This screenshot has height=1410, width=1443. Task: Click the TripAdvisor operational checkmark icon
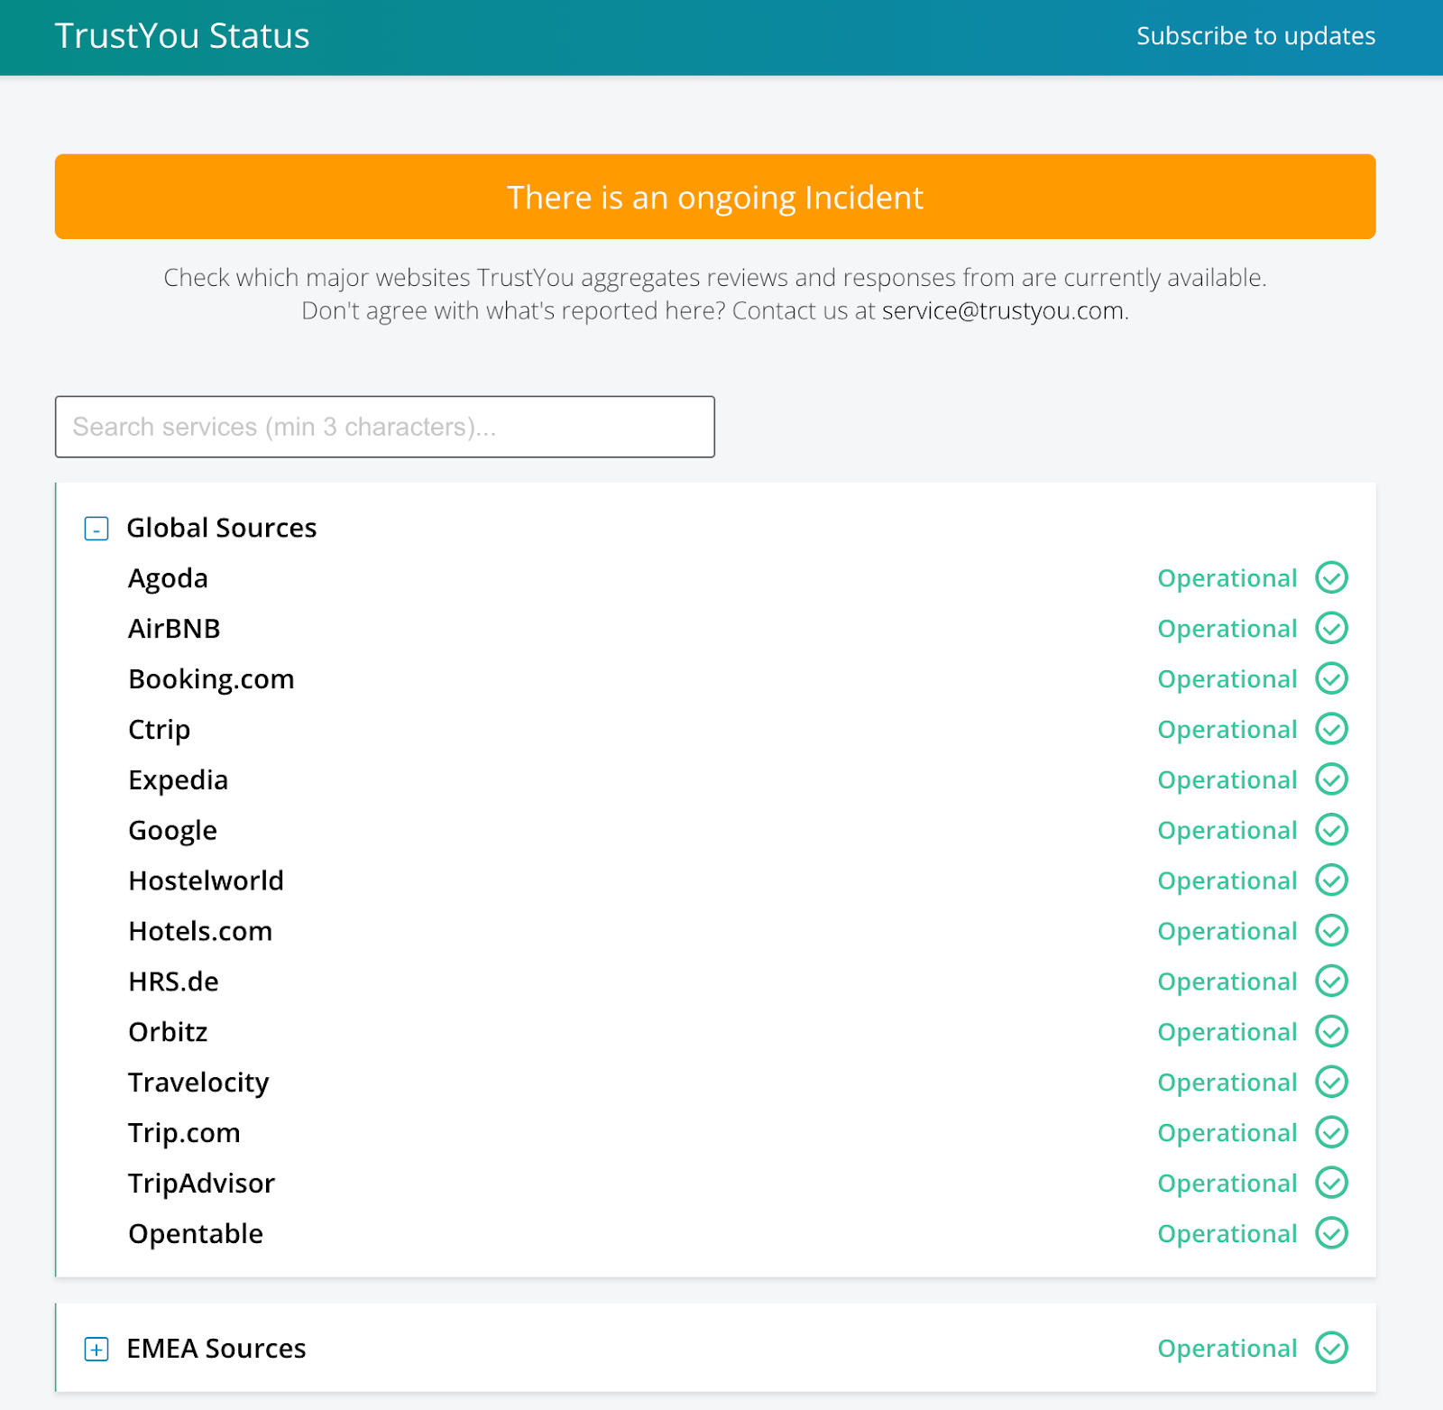[1331, 1184]
